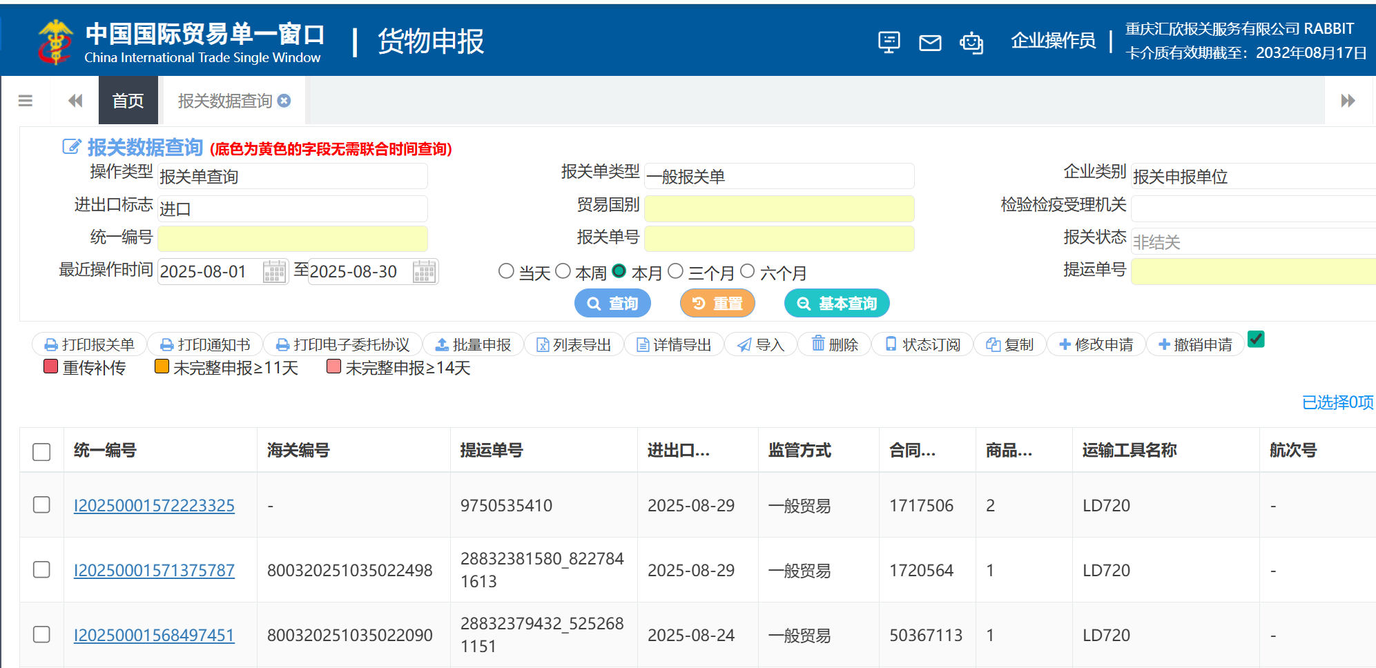1376x668 pixels.
Task: Check the row I20250001572223325 checkbox
Action: (41, 505)
